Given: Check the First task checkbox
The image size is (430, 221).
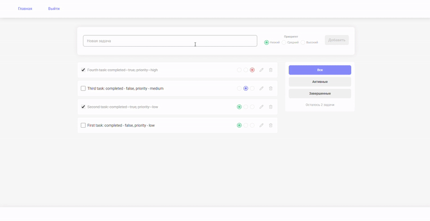Looking at the screenshot, I should click(83, 126).
